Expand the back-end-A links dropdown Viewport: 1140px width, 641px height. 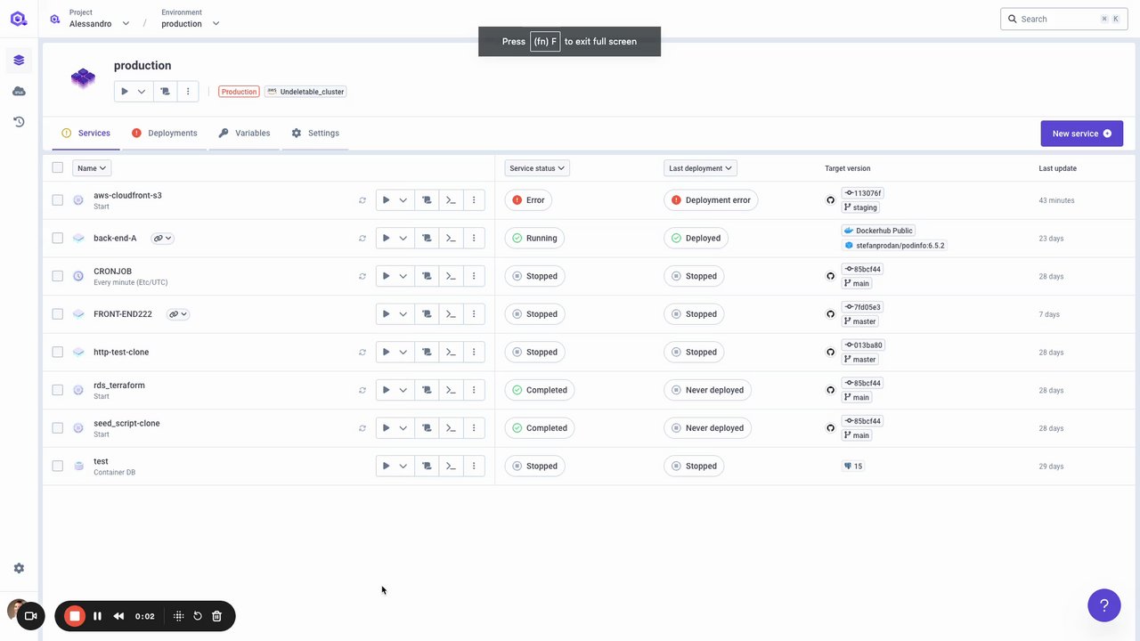click(162, 238)
